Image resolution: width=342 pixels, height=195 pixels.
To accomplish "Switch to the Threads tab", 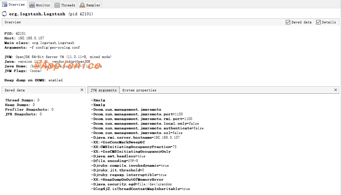I will pyautogui.click(x=65, y=5).
